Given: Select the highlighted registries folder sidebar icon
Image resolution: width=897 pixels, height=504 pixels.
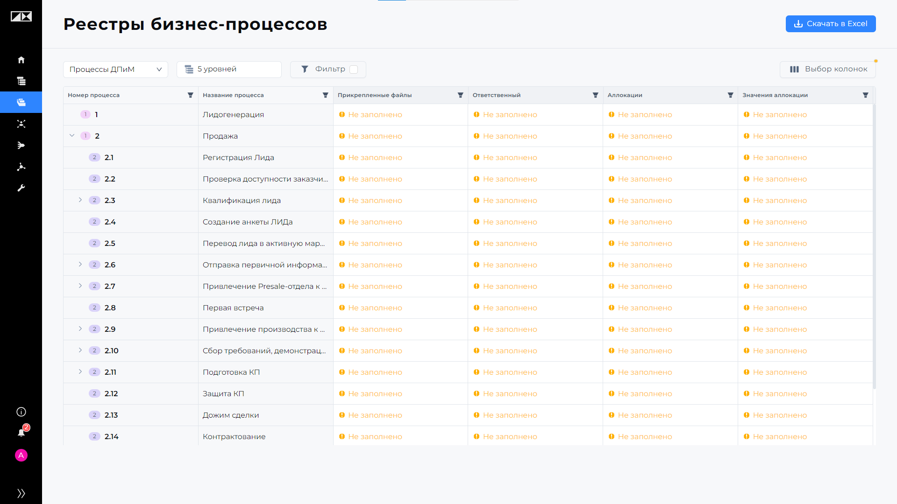Looking at the screenshot, I should [x=21, y=102].
